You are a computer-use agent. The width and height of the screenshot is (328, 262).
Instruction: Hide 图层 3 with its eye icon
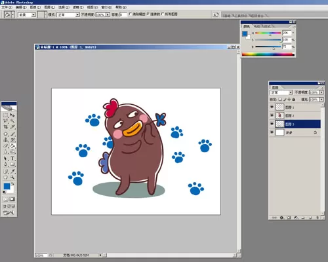point(272,124)
